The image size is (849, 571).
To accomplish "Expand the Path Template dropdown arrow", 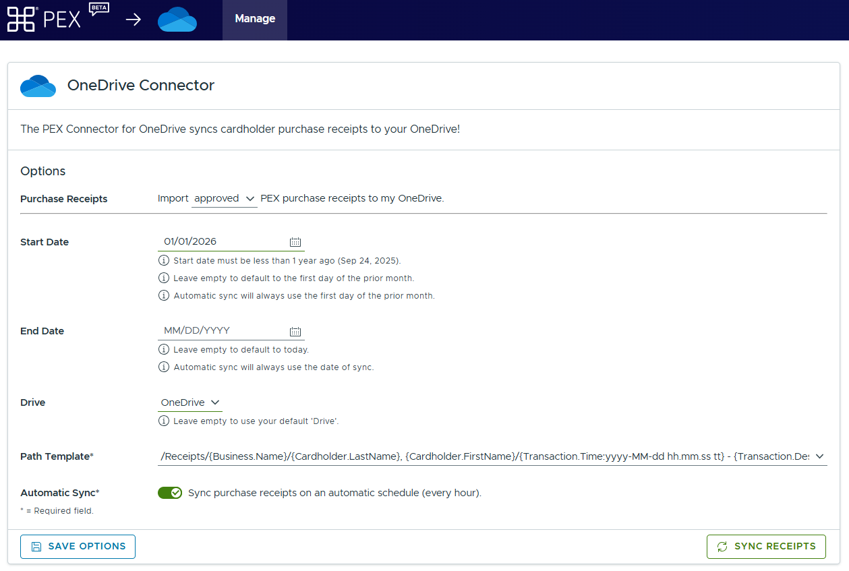I will pos(820,456).
